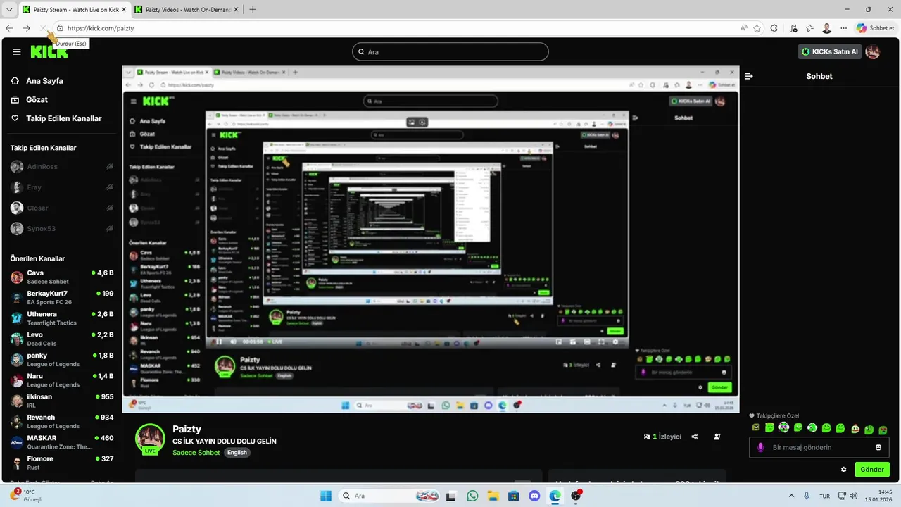The image size is (901, 507).
Task: Expand the system tray hidden icons chevron
Action: coord(791,496)
